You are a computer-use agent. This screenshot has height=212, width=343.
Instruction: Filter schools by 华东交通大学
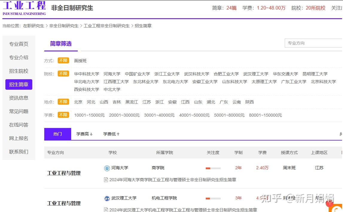(x=285, y=74)
